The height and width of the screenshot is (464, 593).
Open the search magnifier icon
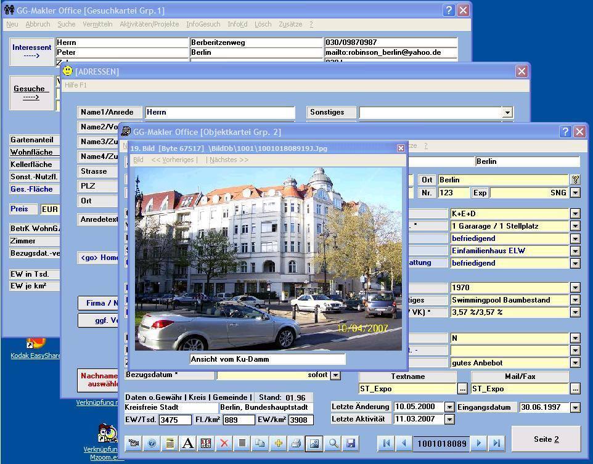[332, 443]
